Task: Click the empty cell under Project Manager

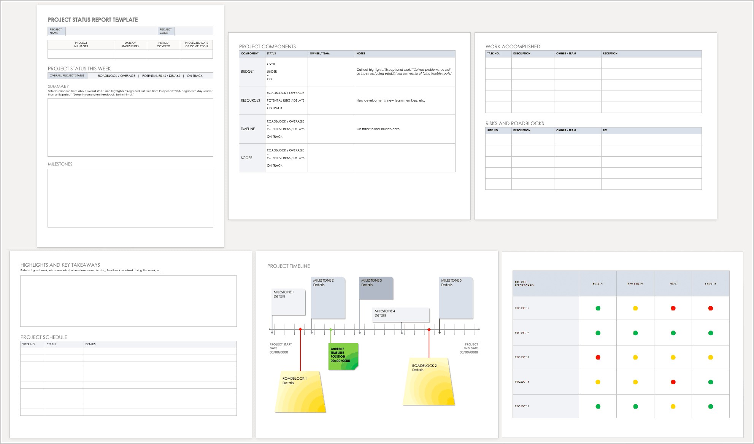Action: point(81,54)
